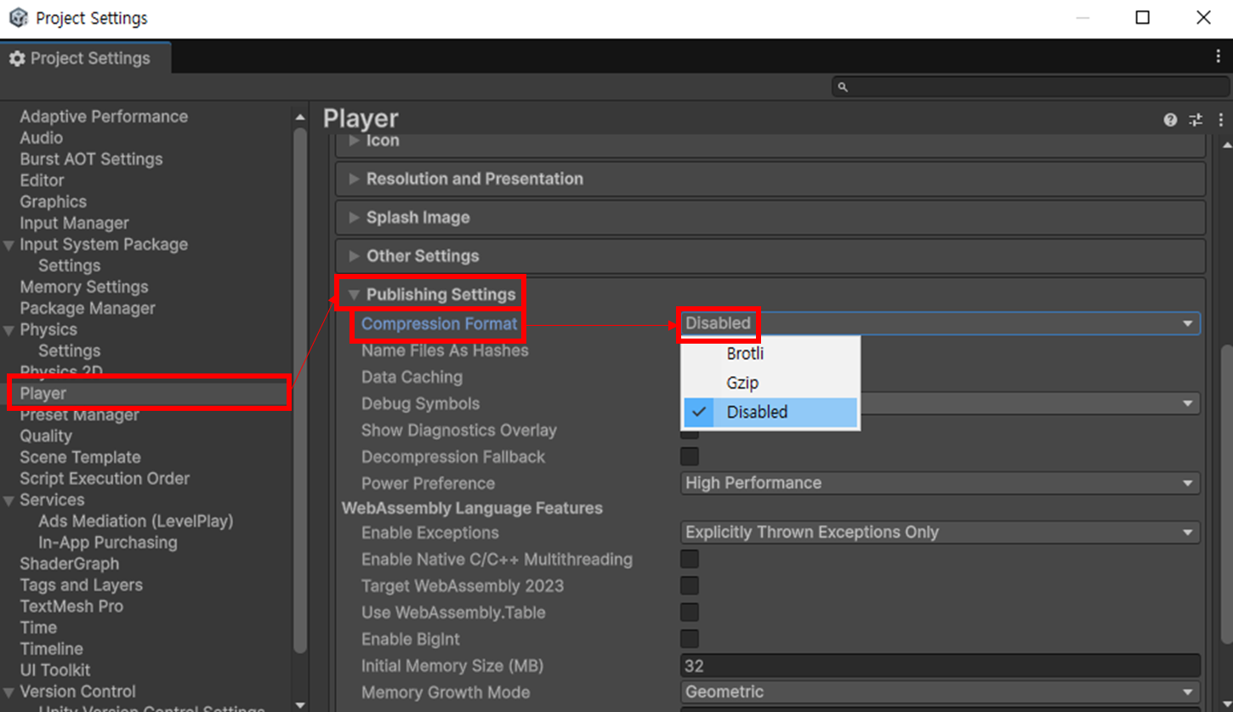Click the search magnifier icon
The image size is (1233, 712).
[843, 87]
